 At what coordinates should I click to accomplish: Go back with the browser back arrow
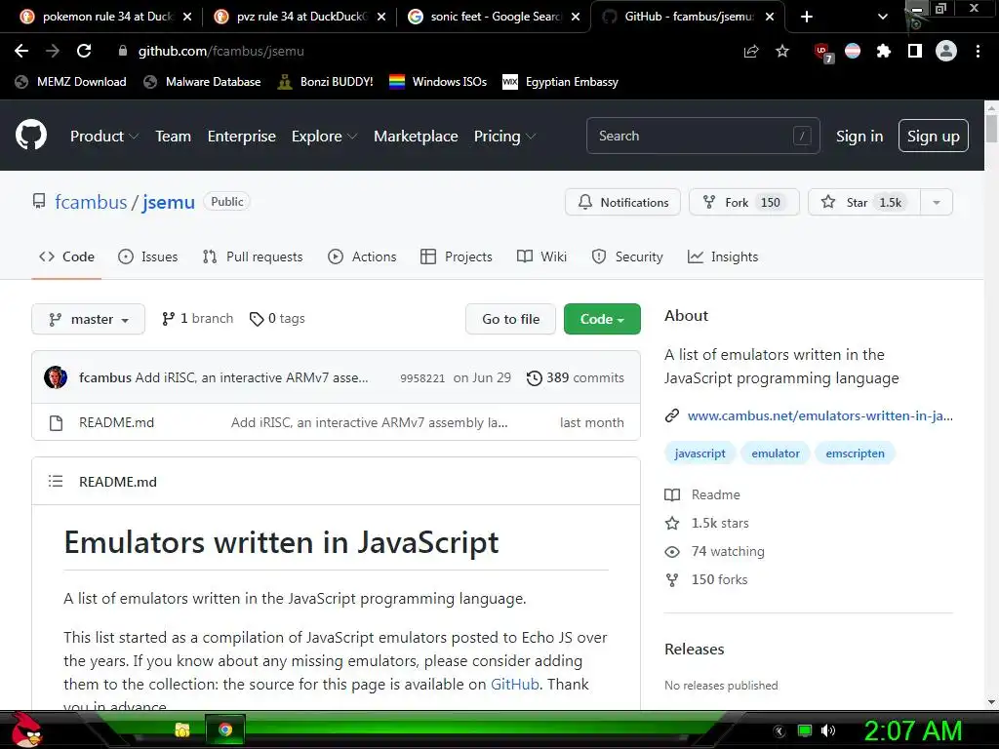[21, 51]
